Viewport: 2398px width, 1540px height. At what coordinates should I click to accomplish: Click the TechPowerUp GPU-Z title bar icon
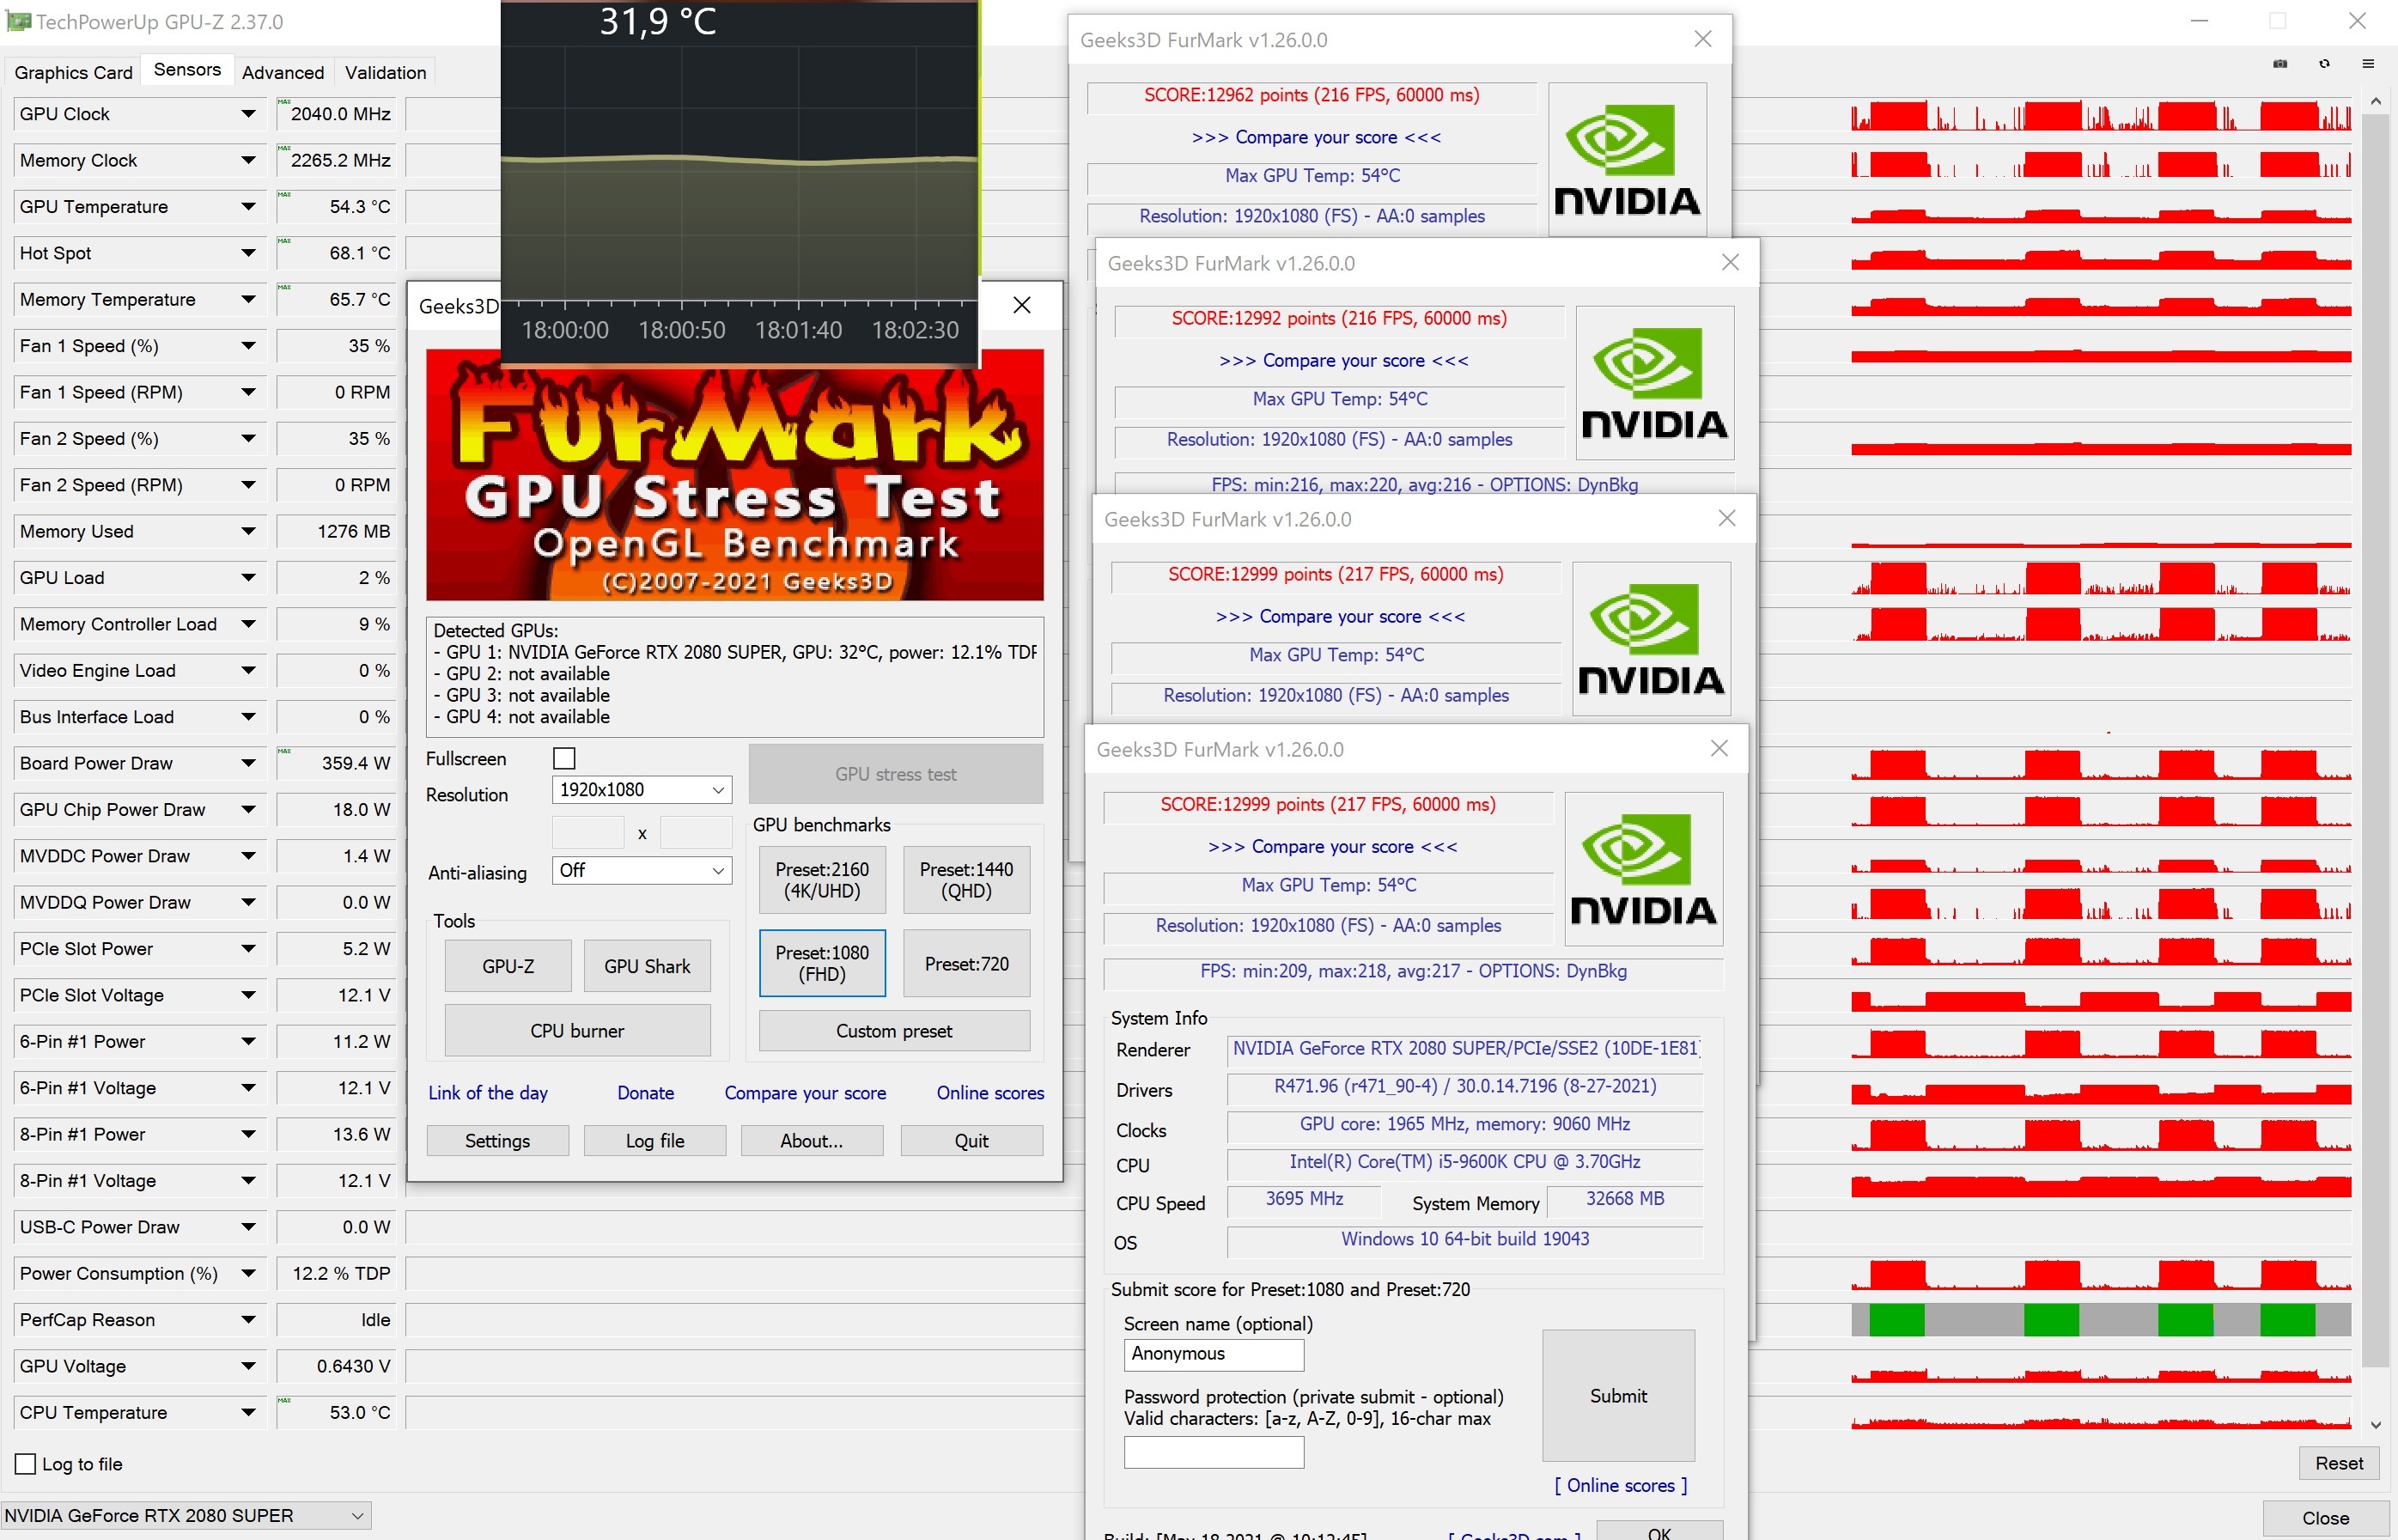pos(18,21)
